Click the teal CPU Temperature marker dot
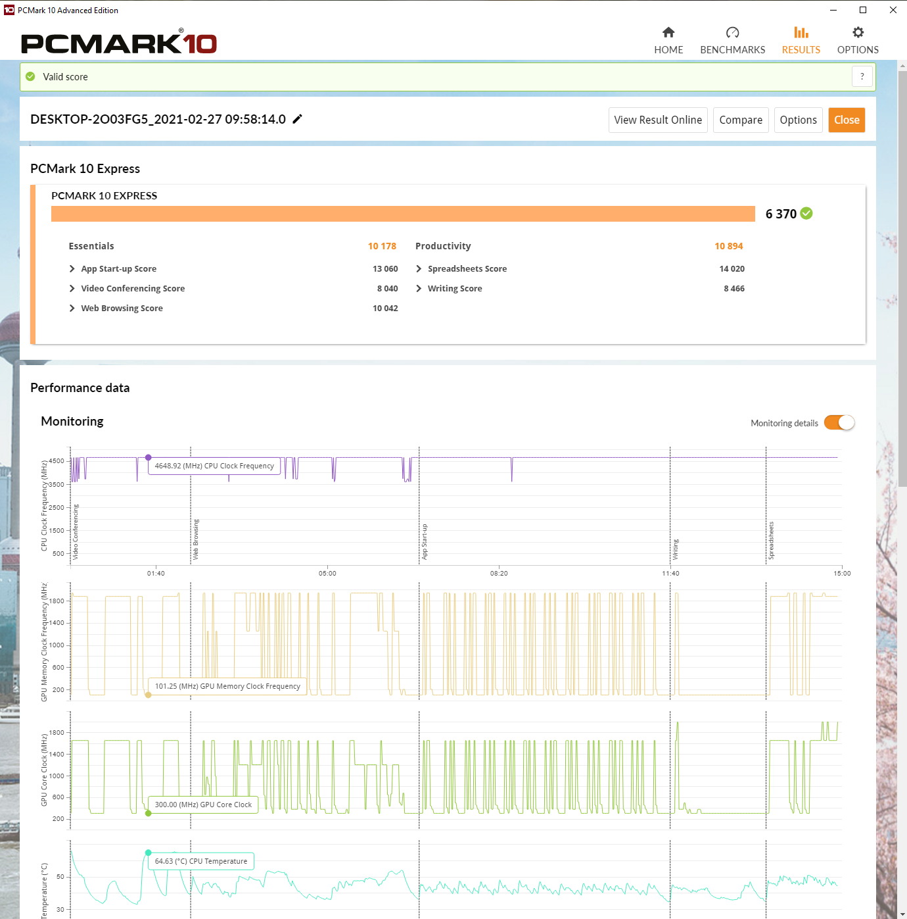 pyautogui.click(x=149, y=853)
